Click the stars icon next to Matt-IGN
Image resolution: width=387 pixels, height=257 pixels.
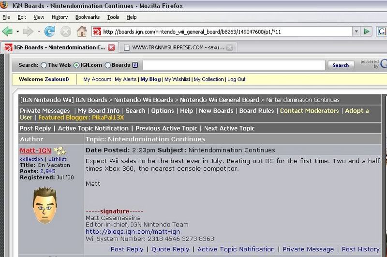click(60, 151)
